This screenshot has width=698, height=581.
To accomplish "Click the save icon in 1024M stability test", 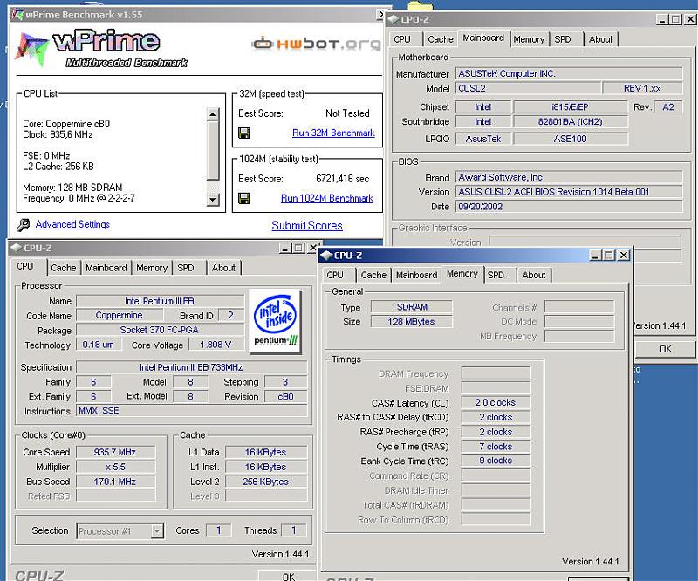I will (244, 198).
